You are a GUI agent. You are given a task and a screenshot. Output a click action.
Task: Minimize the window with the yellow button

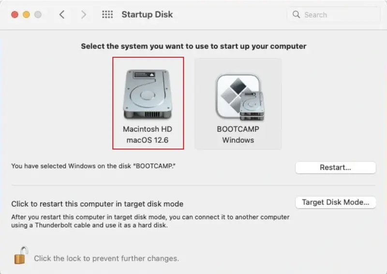pyautogui.click(x=26, y=14)
